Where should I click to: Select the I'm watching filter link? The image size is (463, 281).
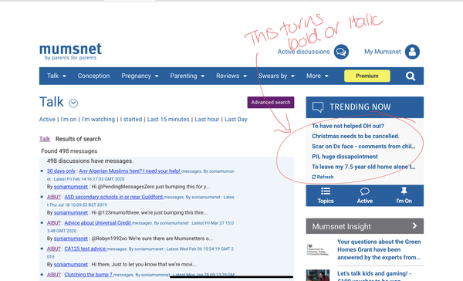(98, 120)
